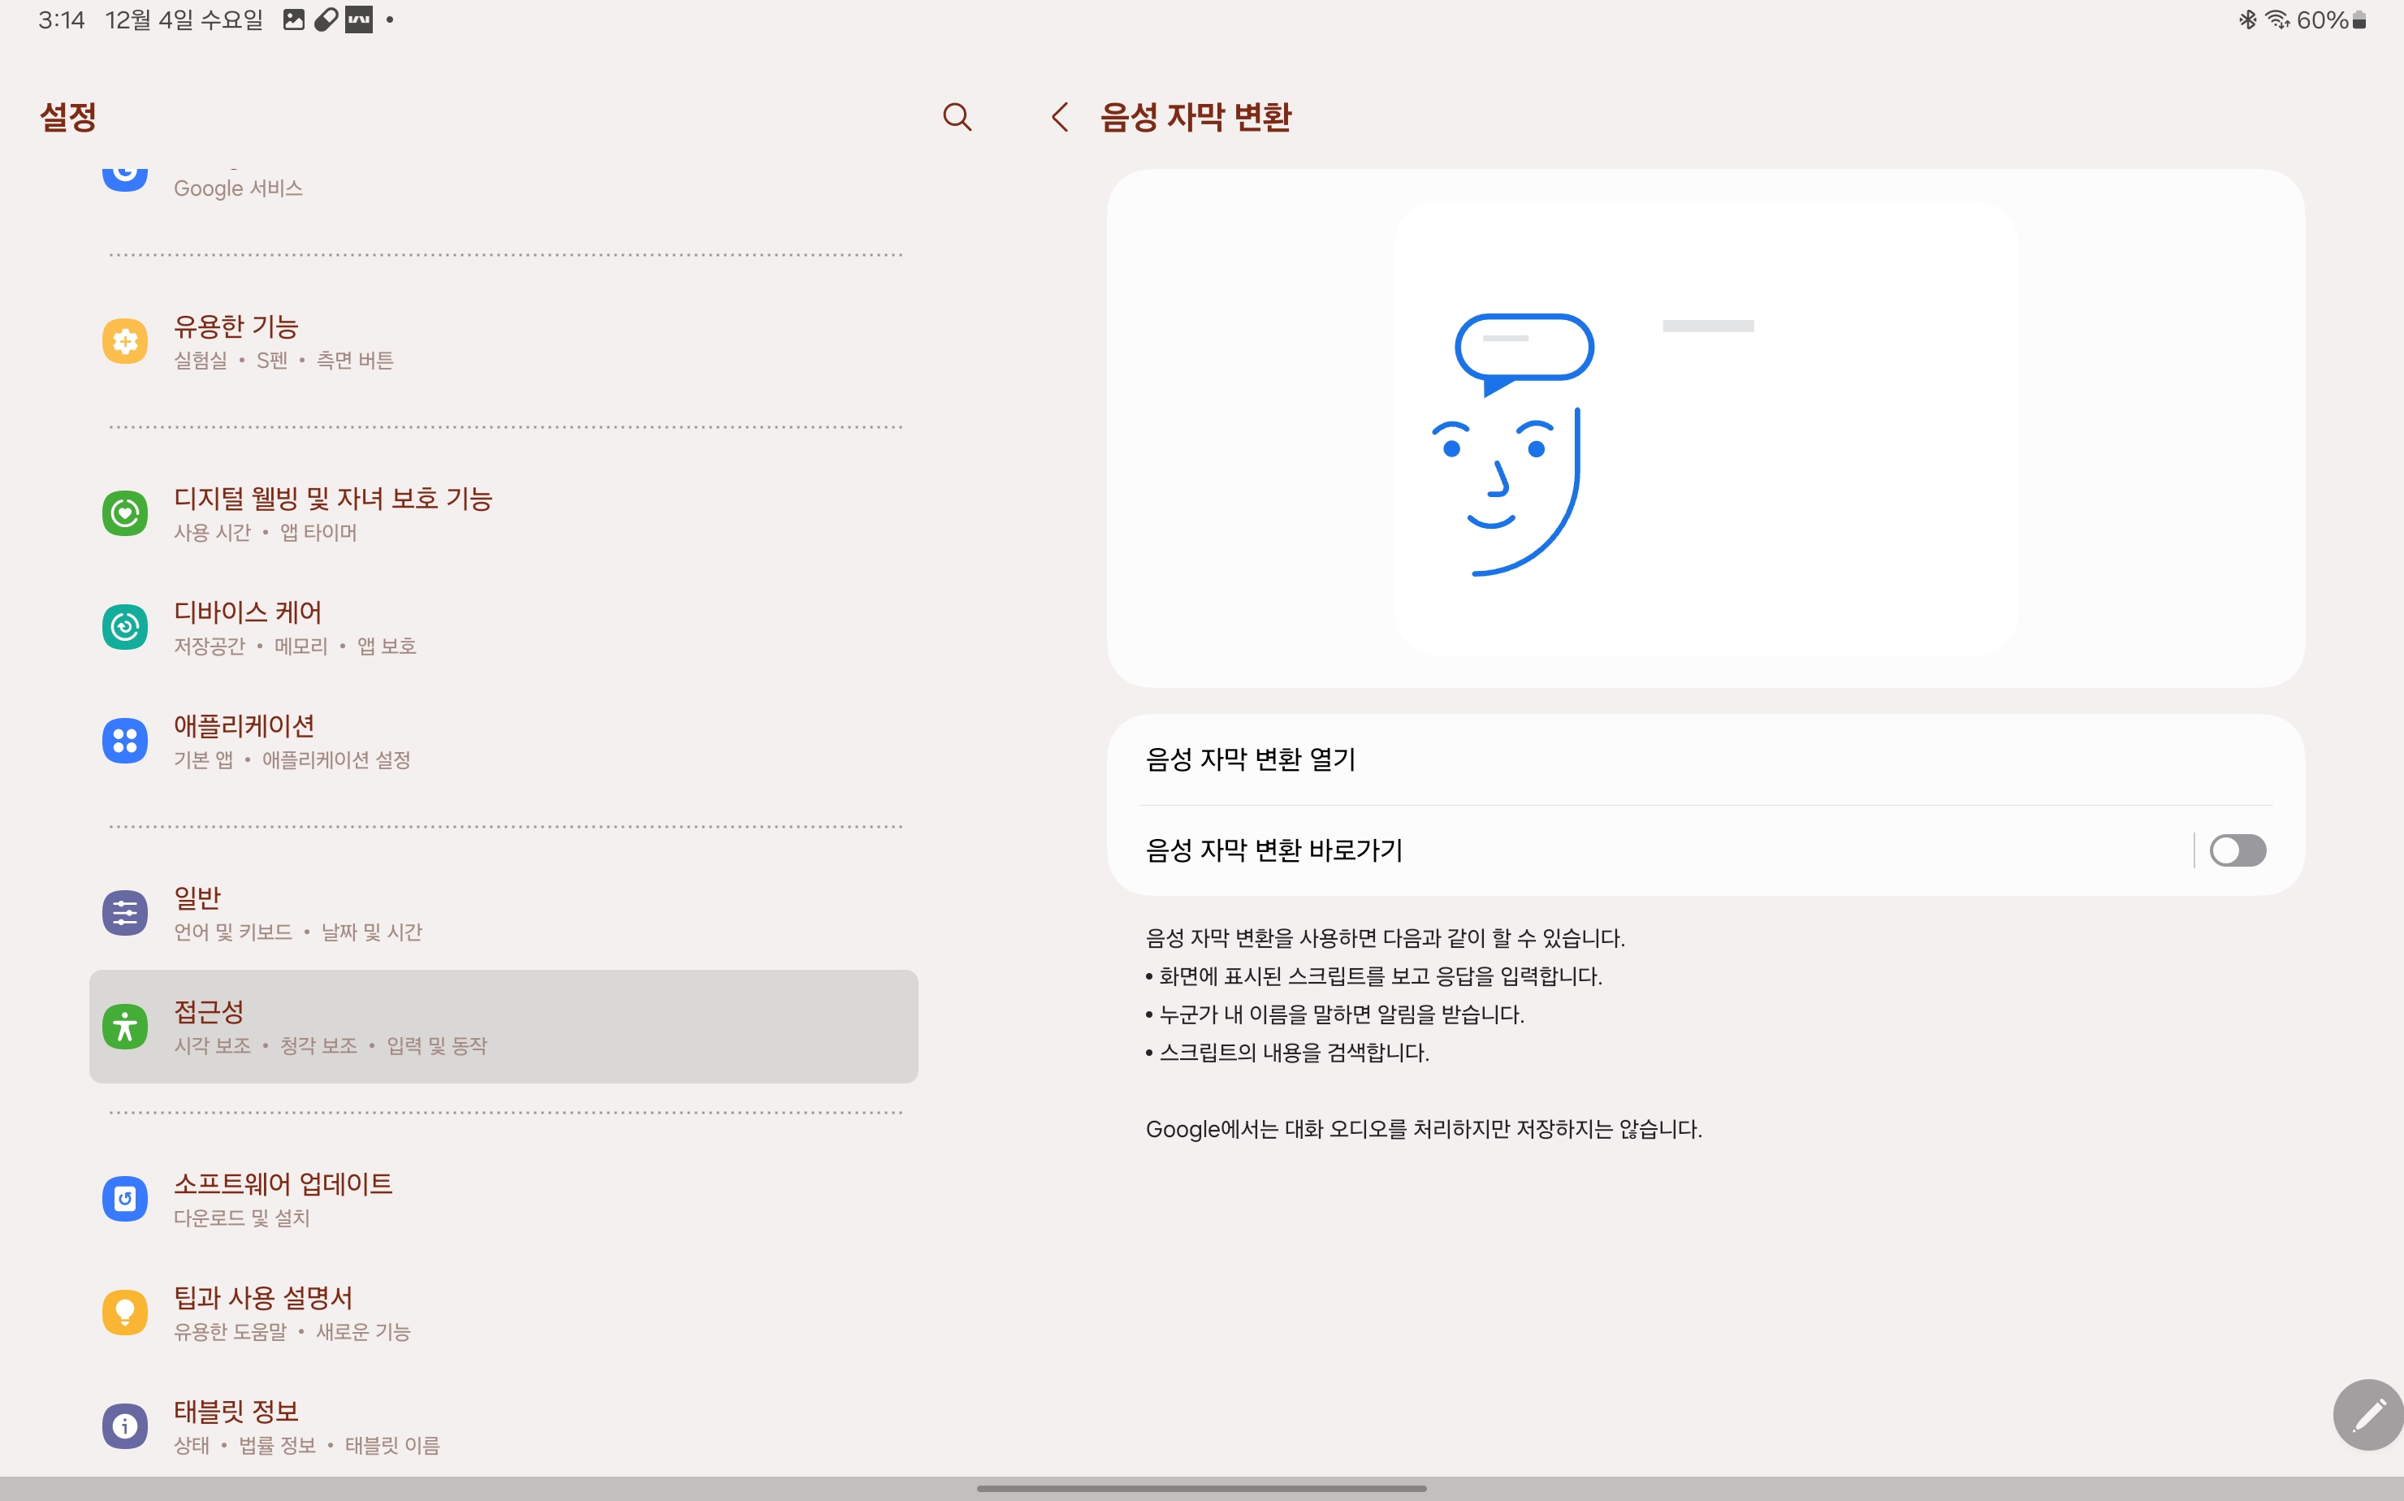Go back using the left chevron arrow
This screenshot has height=1501, width=2404.
(1059, 117)
